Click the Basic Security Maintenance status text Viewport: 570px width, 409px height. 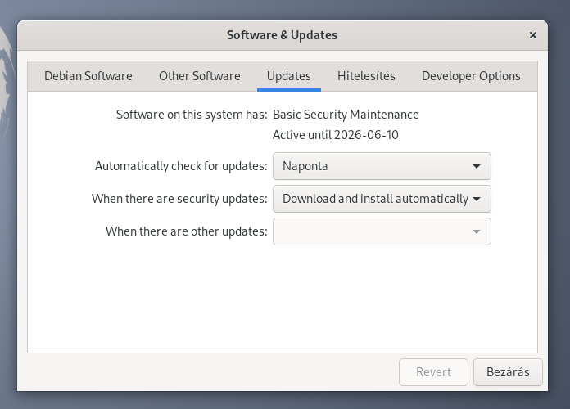[346, 115]
